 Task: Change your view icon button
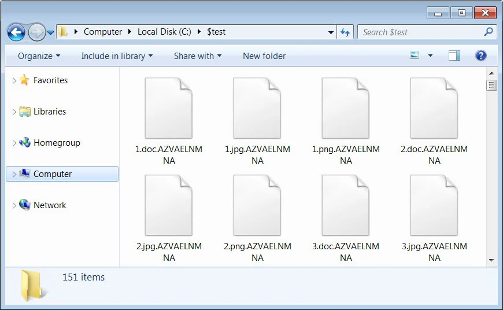point(415,56)
